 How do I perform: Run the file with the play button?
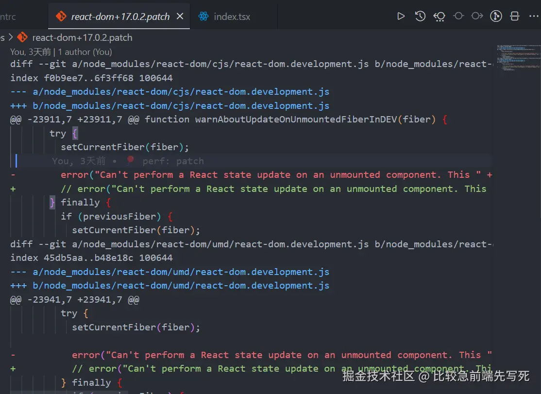tap(401, 16)
